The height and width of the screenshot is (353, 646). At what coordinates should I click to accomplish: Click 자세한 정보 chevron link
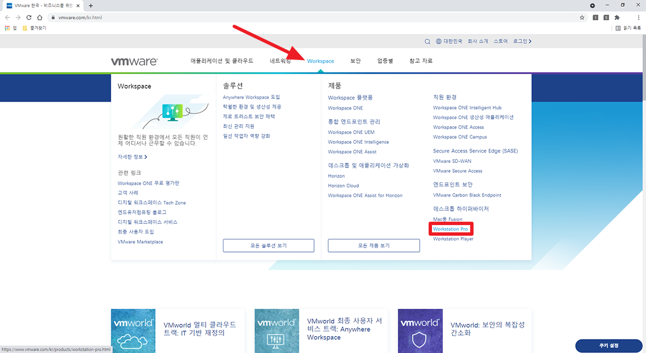[x=132, y=157]
